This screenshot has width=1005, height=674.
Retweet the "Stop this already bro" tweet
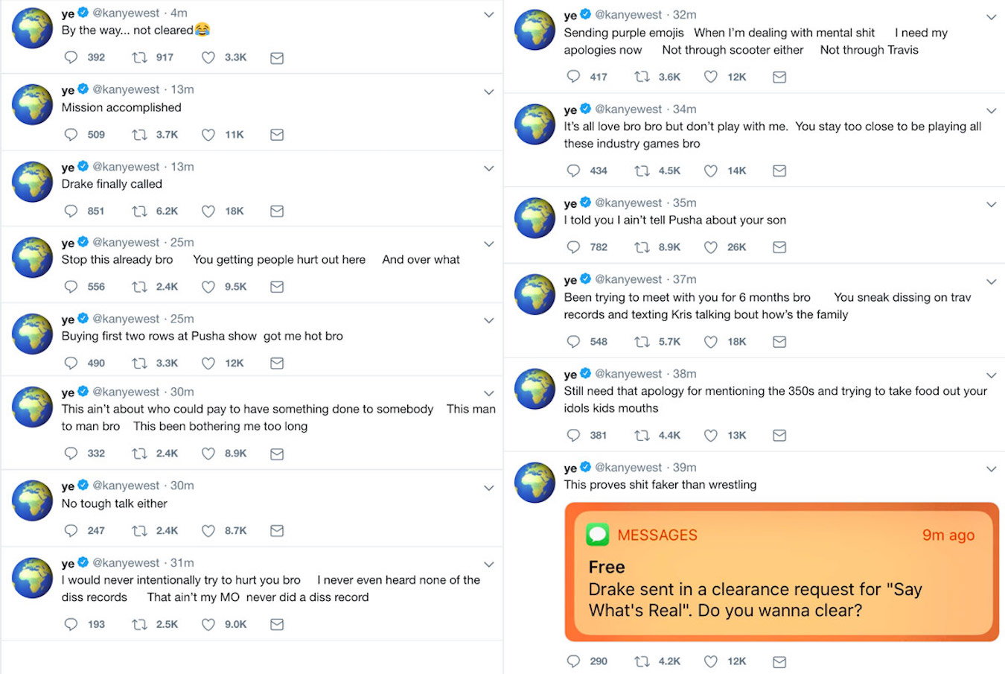(139, 287)
